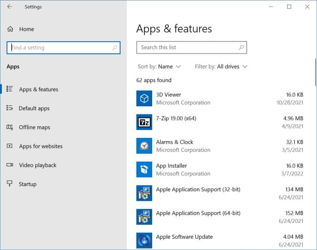Open Video playback settings
This screenshot has width=317, height=250.
point(38,165)
